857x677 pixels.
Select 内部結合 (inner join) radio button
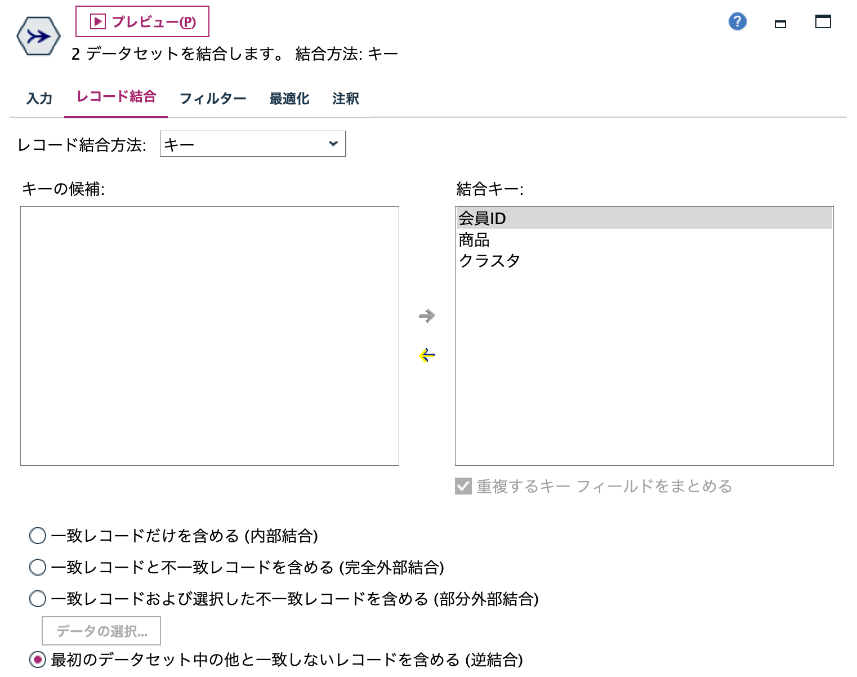point(37,536)
